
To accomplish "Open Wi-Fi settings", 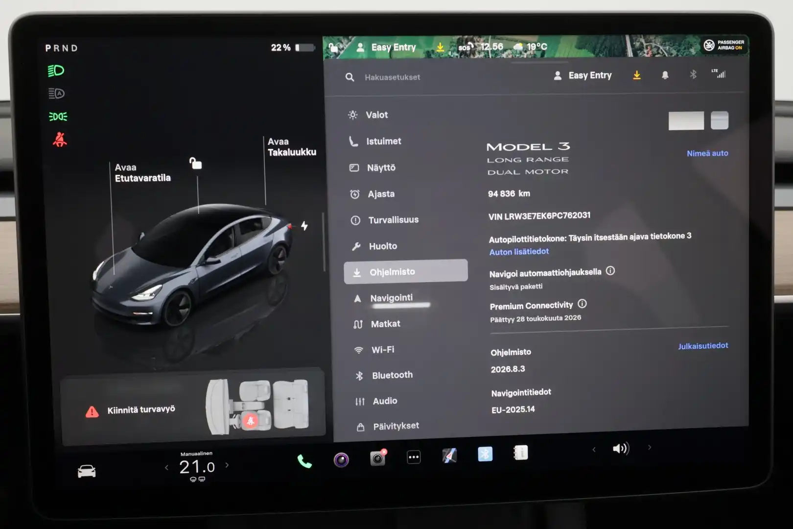I will [374, 350].
